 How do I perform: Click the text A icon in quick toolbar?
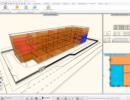coord(22,4)
